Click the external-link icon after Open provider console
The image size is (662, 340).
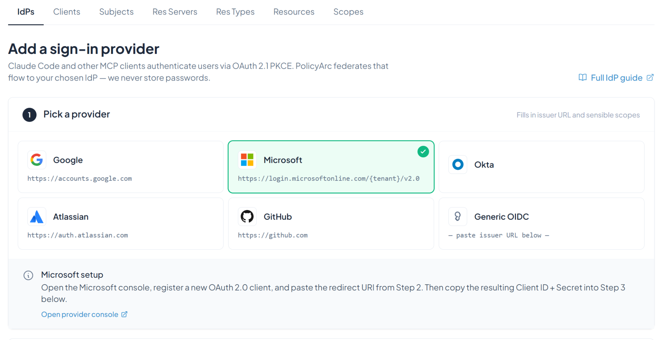124,314
